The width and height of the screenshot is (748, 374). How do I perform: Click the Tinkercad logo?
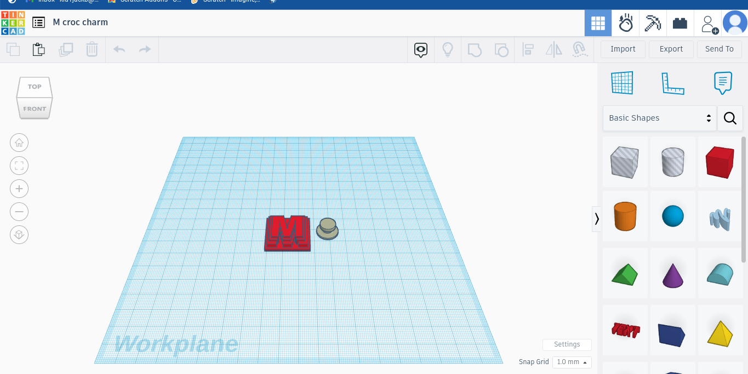point(13,22)
